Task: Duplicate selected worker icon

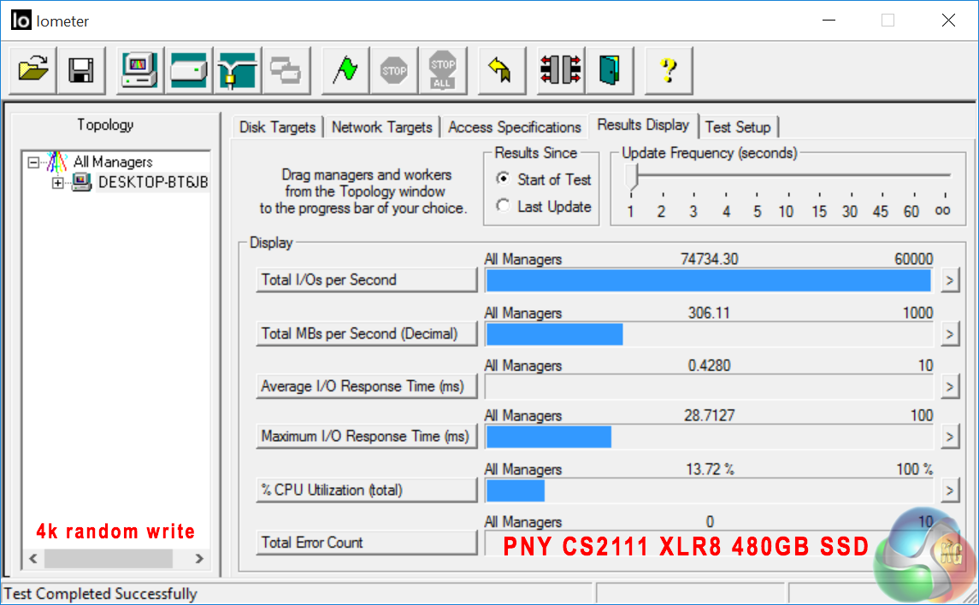Action: pos(286,70)
